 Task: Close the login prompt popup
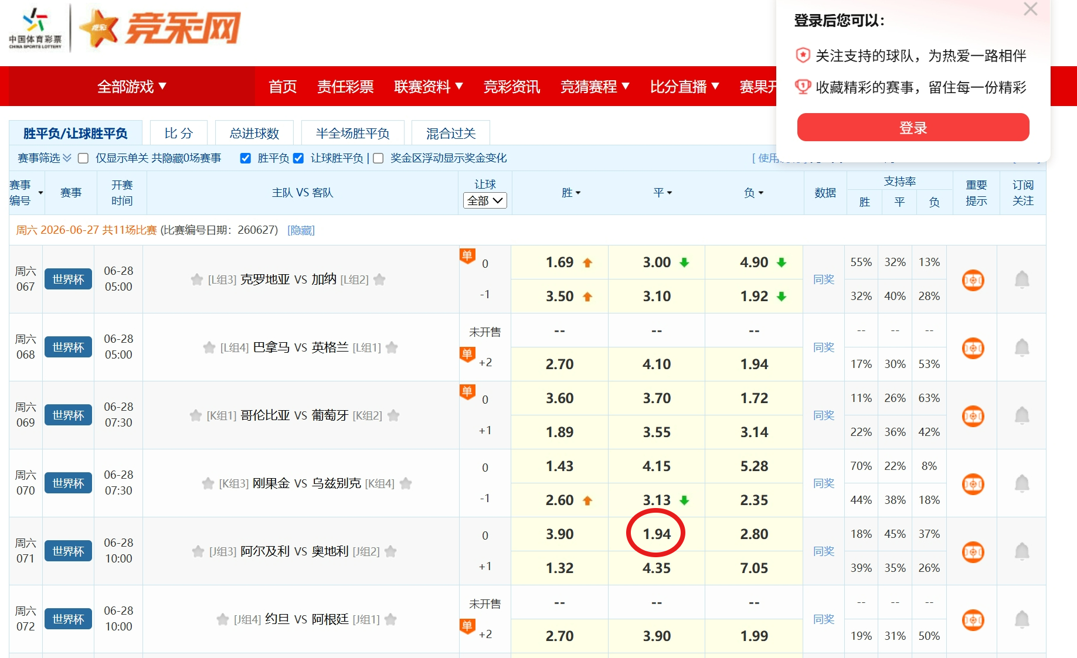click(1030, 9)
